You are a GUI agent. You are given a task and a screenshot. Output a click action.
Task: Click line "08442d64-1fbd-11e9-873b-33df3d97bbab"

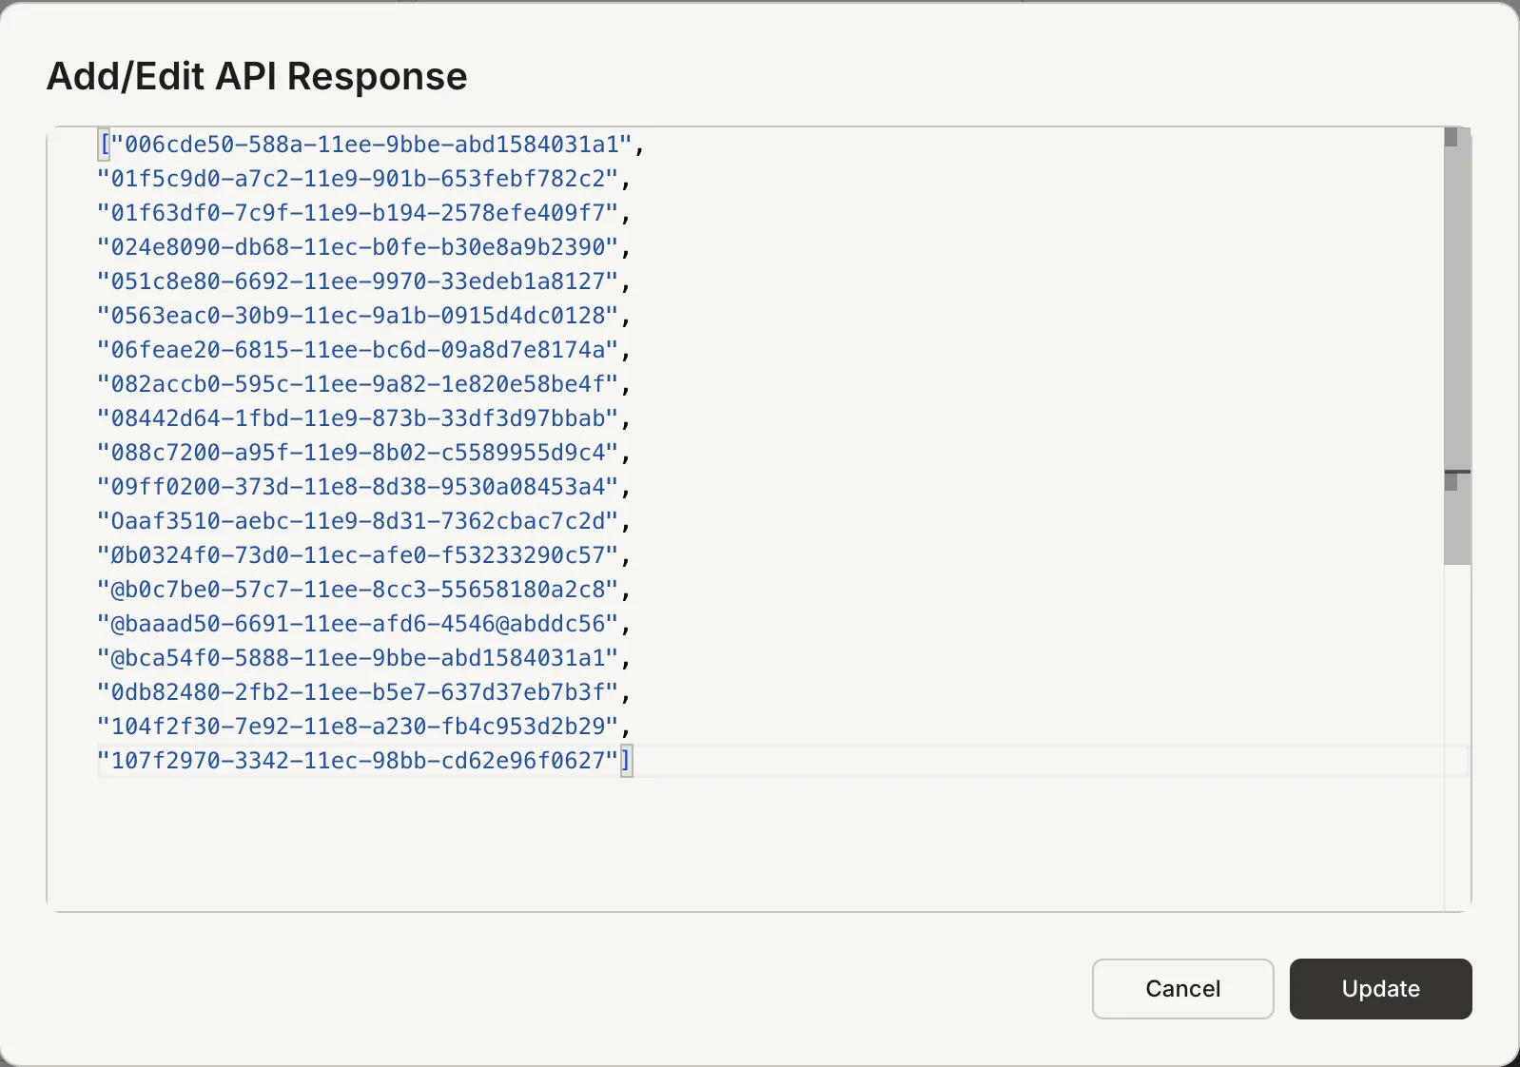364,418
